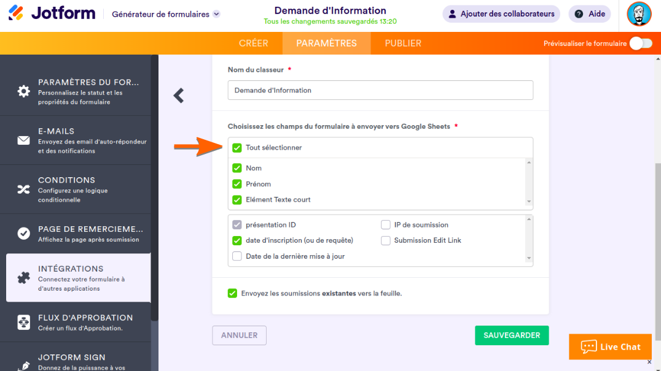
Task: Click the Jotform logo icon
Action: [x=16, y=13]
